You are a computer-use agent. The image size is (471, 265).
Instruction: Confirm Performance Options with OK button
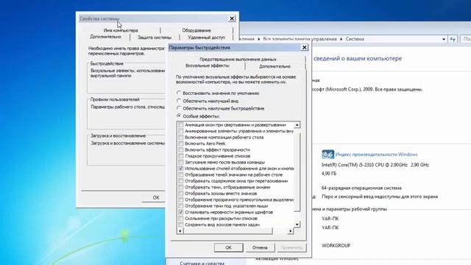pos(229,247)
